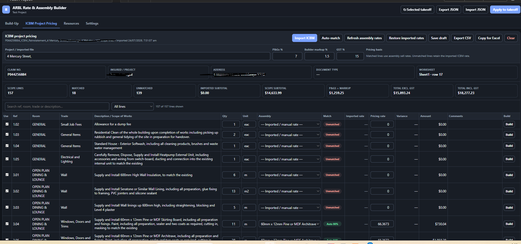Click the Small Job Fees trade cell

click(x=71, y=124)
